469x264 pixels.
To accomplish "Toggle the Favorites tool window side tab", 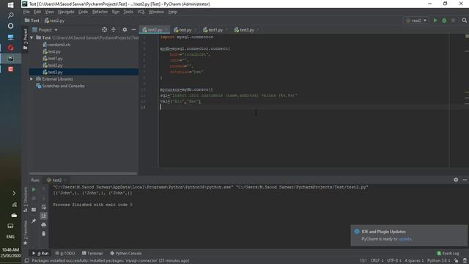I will click(26, 232).
